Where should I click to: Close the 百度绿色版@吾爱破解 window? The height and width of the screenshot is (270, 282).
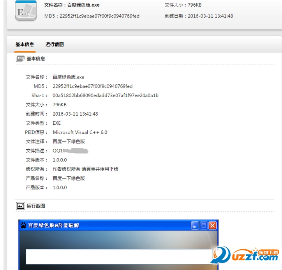coord(213,225)
